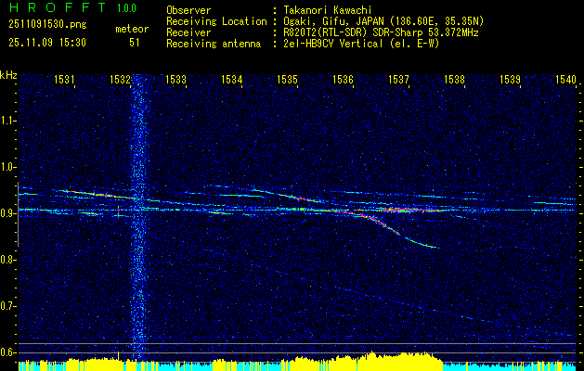Click the Receiver label
Image resolution: width=584 pixels, height=371 pixels.
pyautogui.click(x=188, y=32)
